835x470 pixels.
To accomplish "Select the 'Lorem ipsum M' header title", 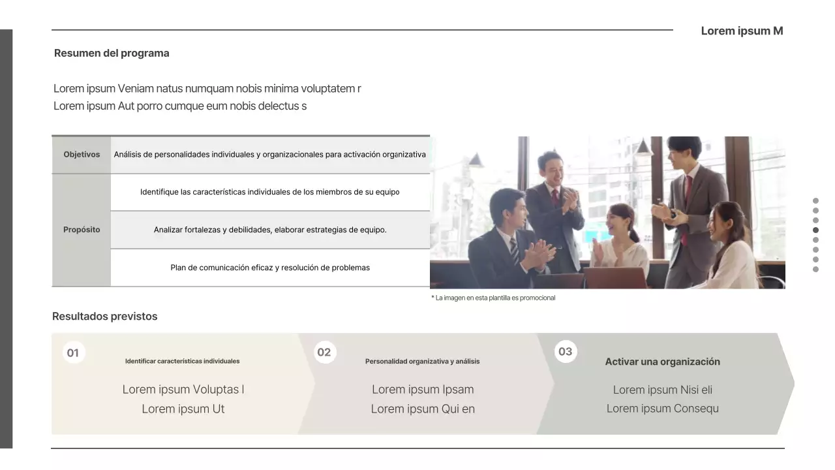I will (742, 31).
